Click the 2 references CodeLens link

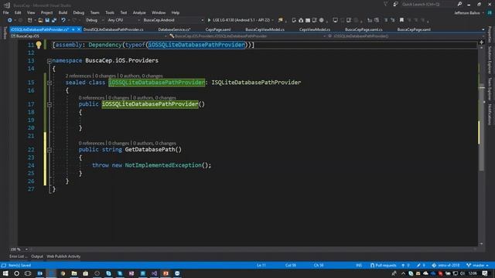[78, 76]
